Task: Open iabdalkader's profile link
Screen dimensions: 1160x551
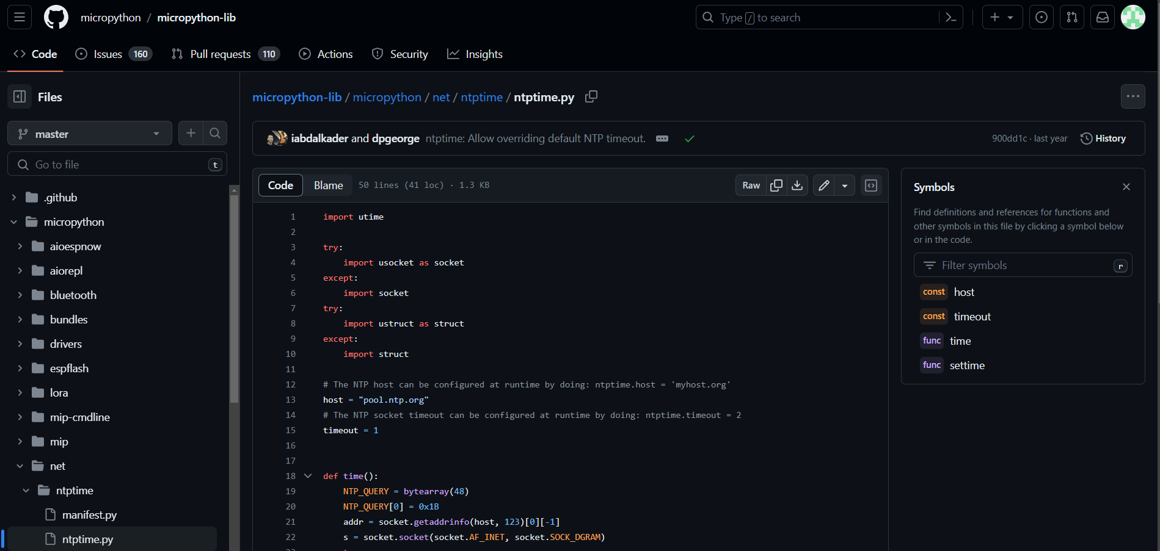Action: tap(319, 139)
